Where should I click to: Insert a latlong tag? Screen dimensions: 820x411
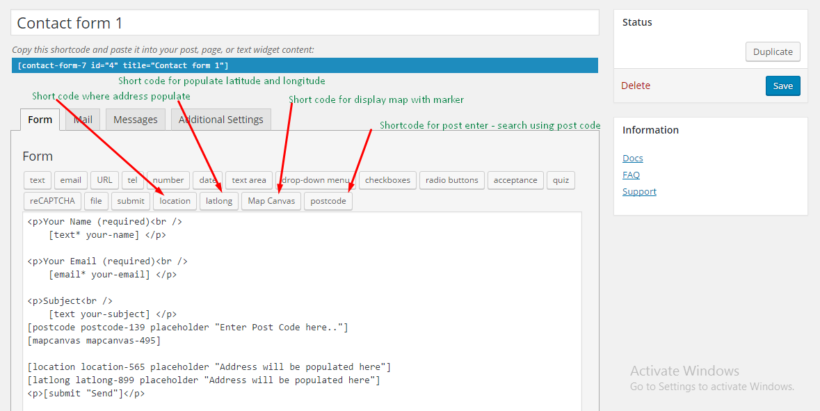click(219, 201)
